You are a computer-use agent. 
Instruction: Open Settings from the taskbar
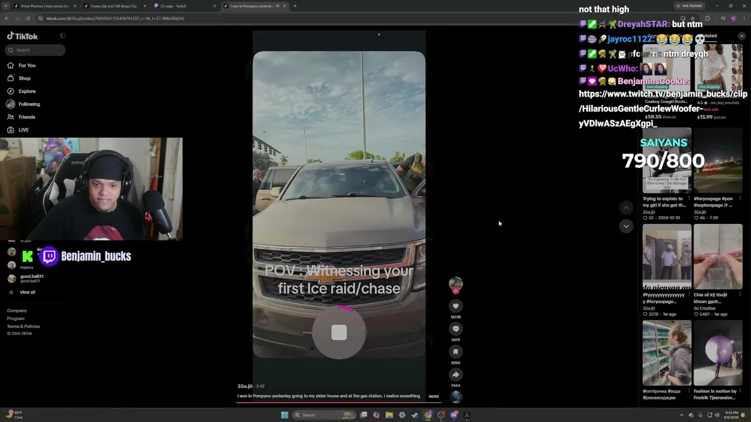(402, 415)
